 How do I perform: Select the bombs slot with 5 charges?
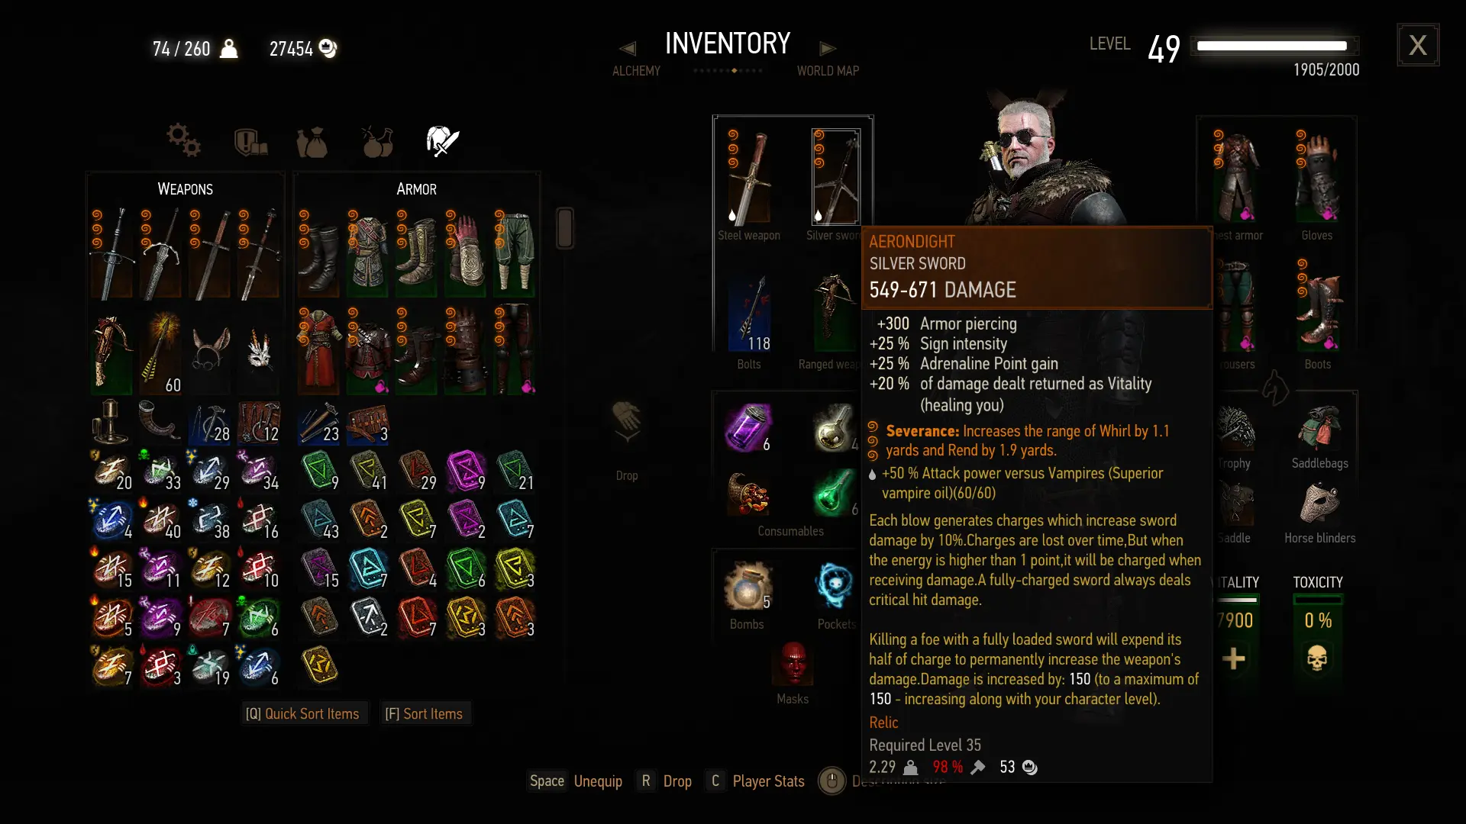[748, 586]
